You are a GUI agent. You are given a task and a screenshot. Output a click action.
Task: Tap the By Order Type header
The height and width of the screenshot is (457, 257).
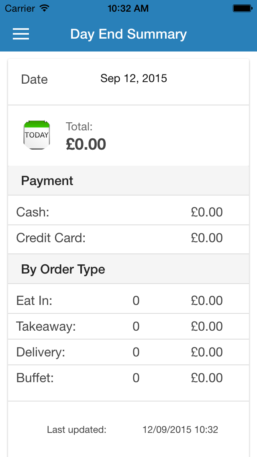point(63,269)
